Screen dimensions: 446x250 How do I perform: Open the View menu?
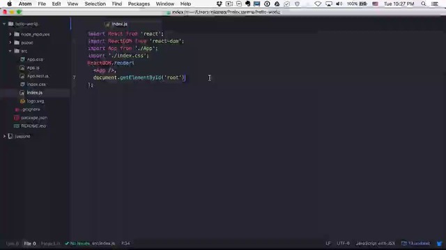[72, 3]
